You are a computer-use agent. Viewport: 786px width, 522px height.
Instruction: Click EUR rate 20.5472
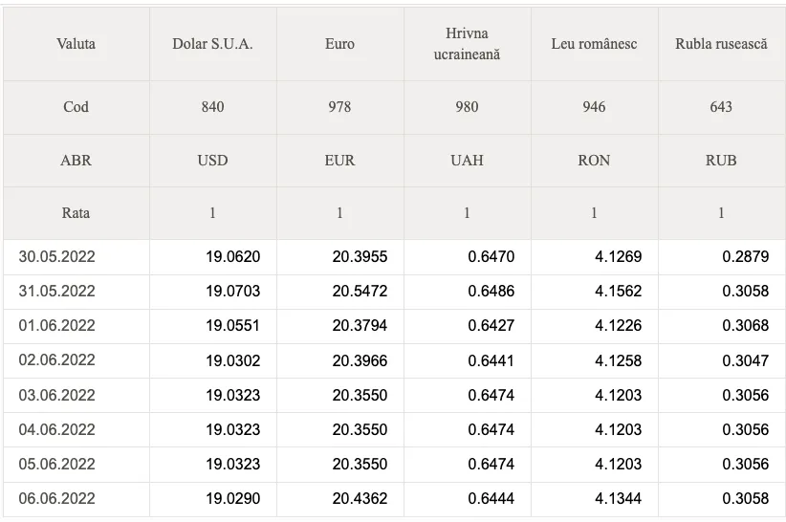[360, 292]
